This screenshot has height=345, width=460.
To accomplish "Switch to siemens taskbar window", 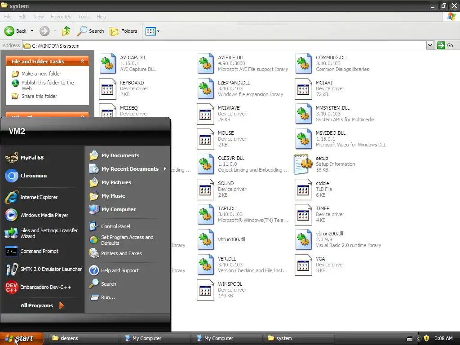I will [82, 339].
